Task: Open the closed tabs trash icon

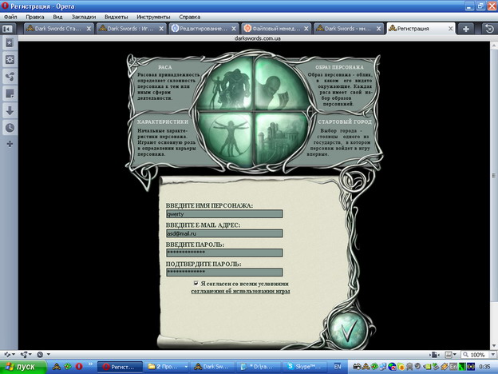Action: tap(490, 29)
